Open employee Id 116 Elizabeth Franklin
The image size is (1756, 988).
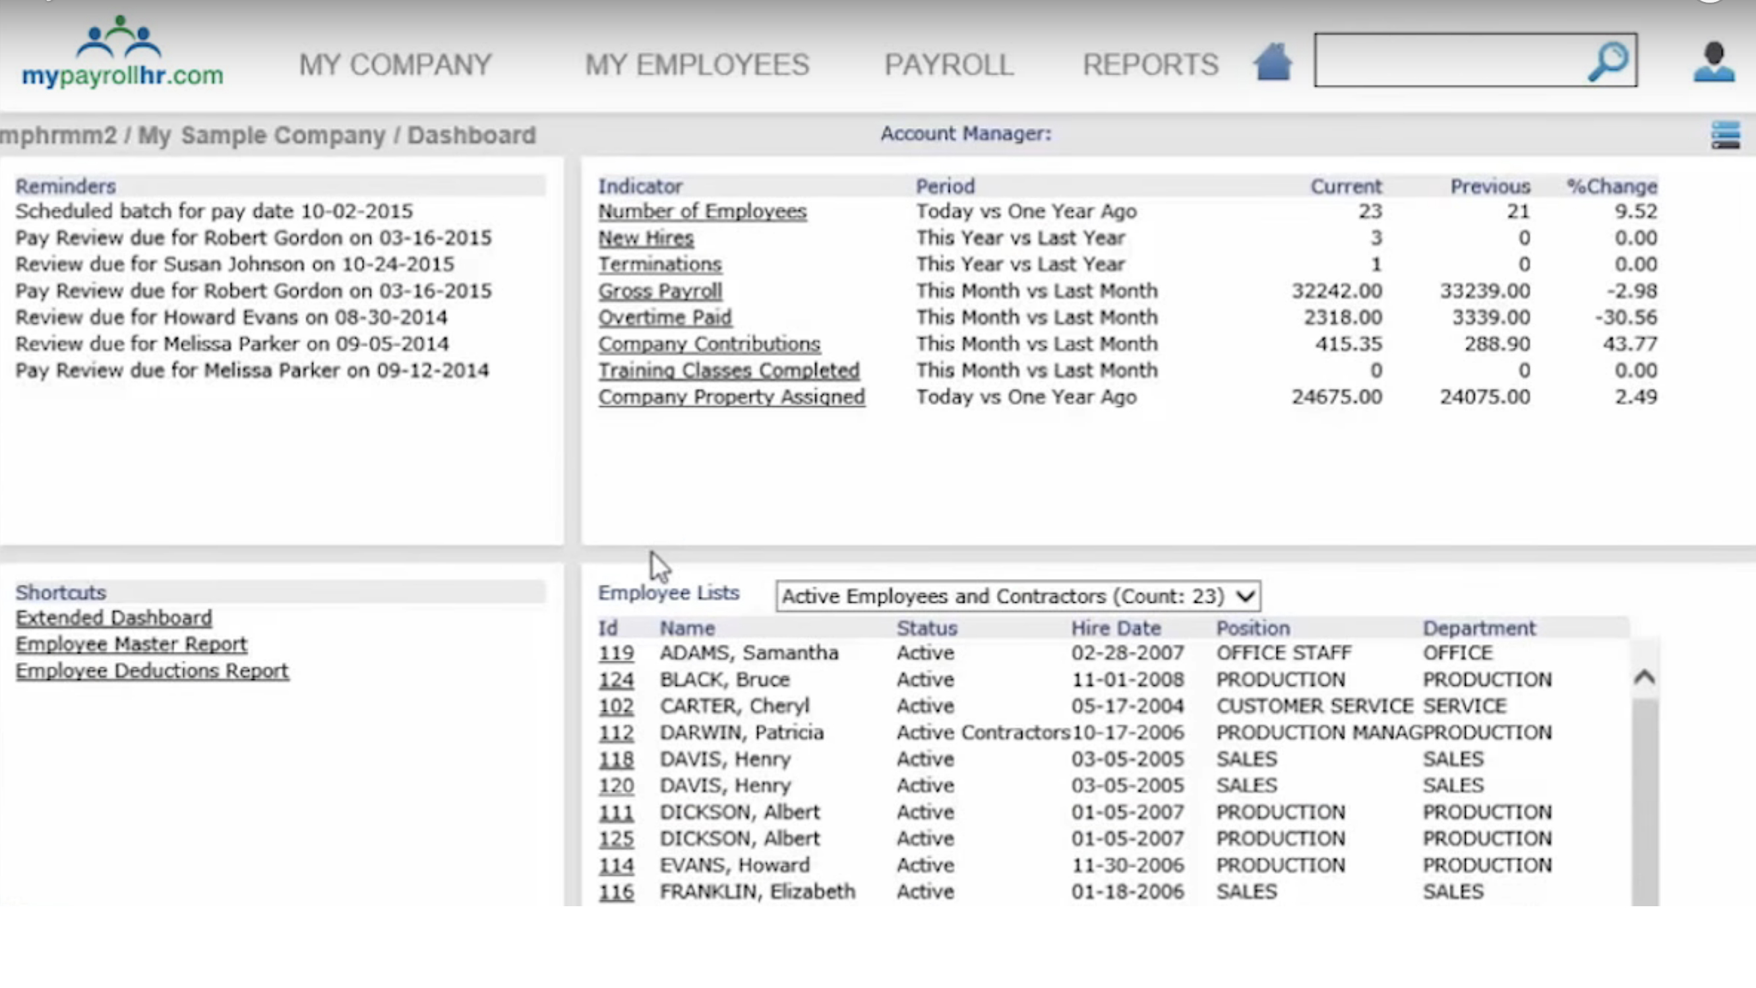click(617, 892)
